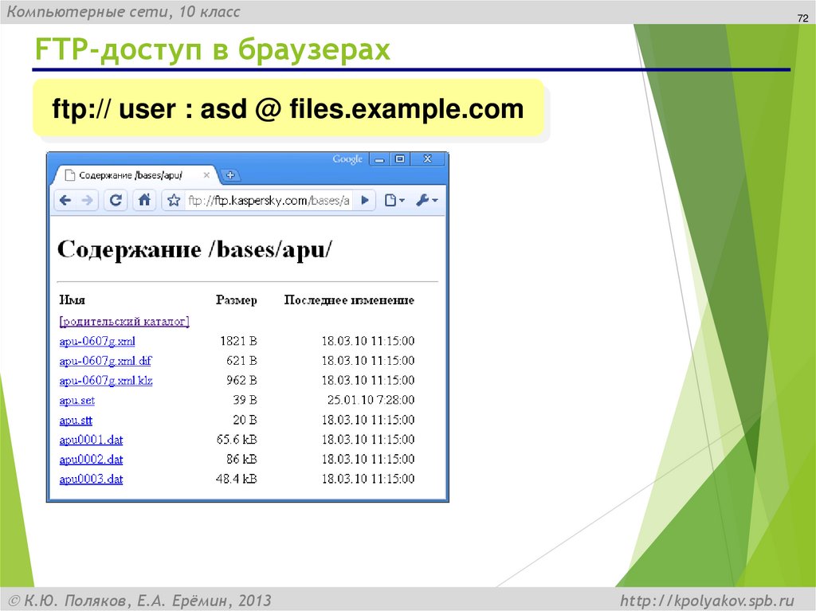The image size is (816, 611).
Task: Open the apu.set file link
Action: (76, 400)
